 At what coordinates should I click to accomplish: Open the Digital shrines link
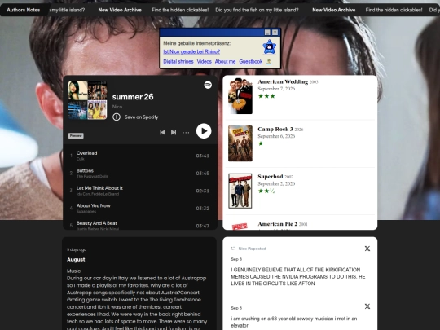(x=178, y=61)
